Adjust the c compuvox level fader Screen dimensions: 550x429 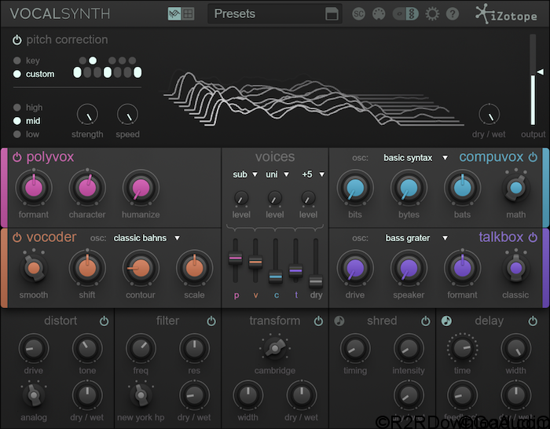click(276, 277)
